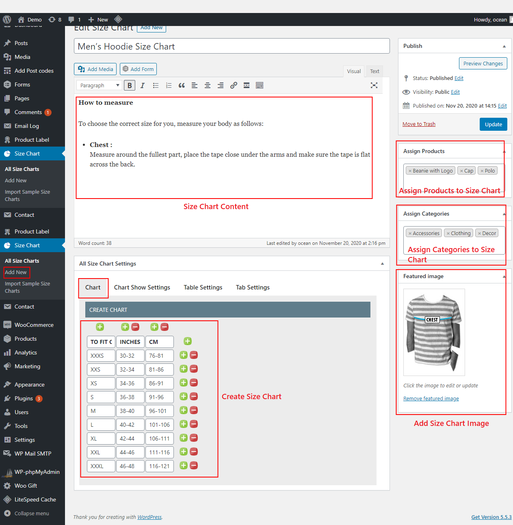Remove the XXL row with the minus icon

(194, 452)
